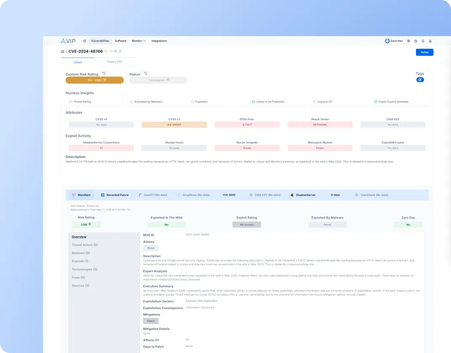Open the Integrations menu item
451x353 pixels.
159,41
